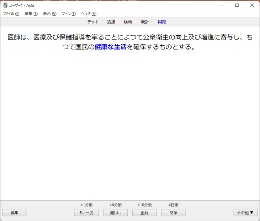The image size is (260, 221).
Task: Answer card with もう一度
Action: tap(86, 213)
